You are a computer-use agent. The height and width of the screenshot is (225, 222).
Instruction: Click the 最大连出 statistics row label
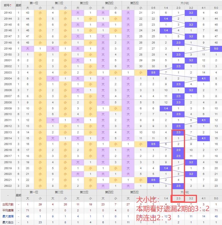coord(8,222)
